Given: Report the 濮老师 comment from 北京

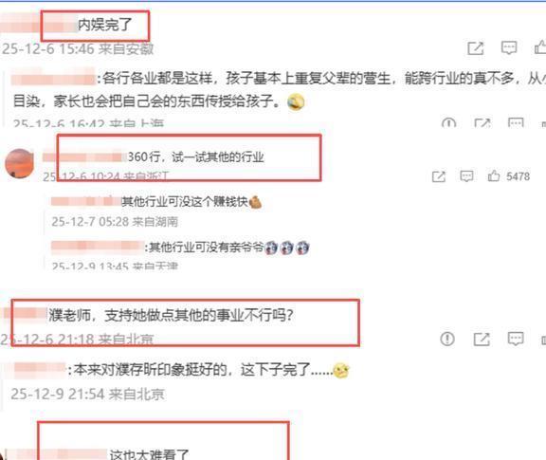Looking at the screenshot, I should (447, 339).
